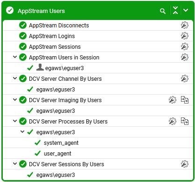Select egaws\eguser3 under DCV Server Channel By Users
Viewport: 195px width, 182px height.
[x=56, y=90]
